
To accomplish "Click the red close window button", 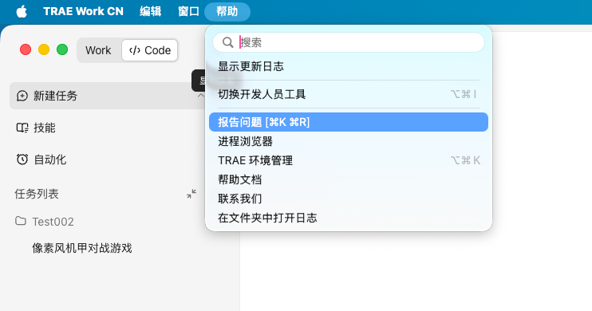I will click(x=26, y=49).
